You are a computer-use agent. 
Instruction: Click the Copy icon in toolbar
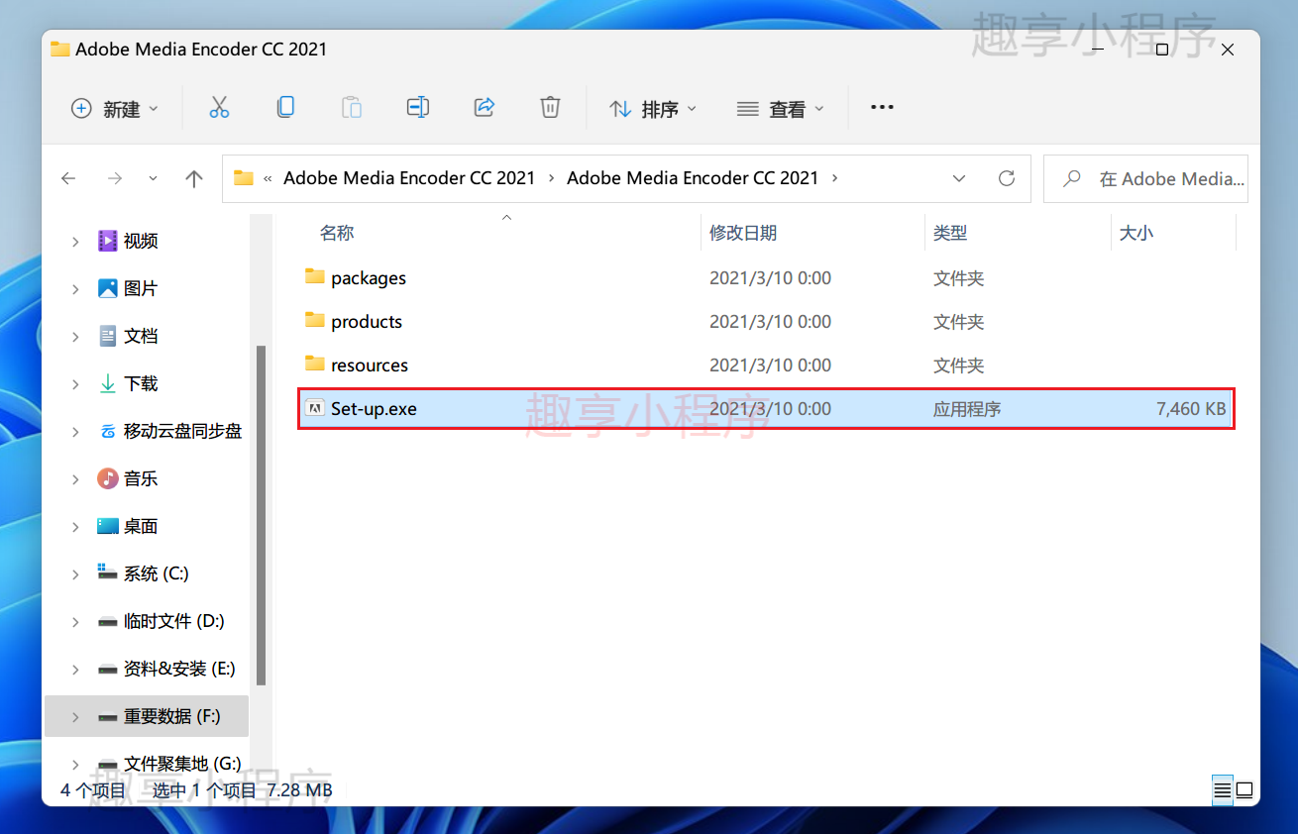tap(285, 108)
